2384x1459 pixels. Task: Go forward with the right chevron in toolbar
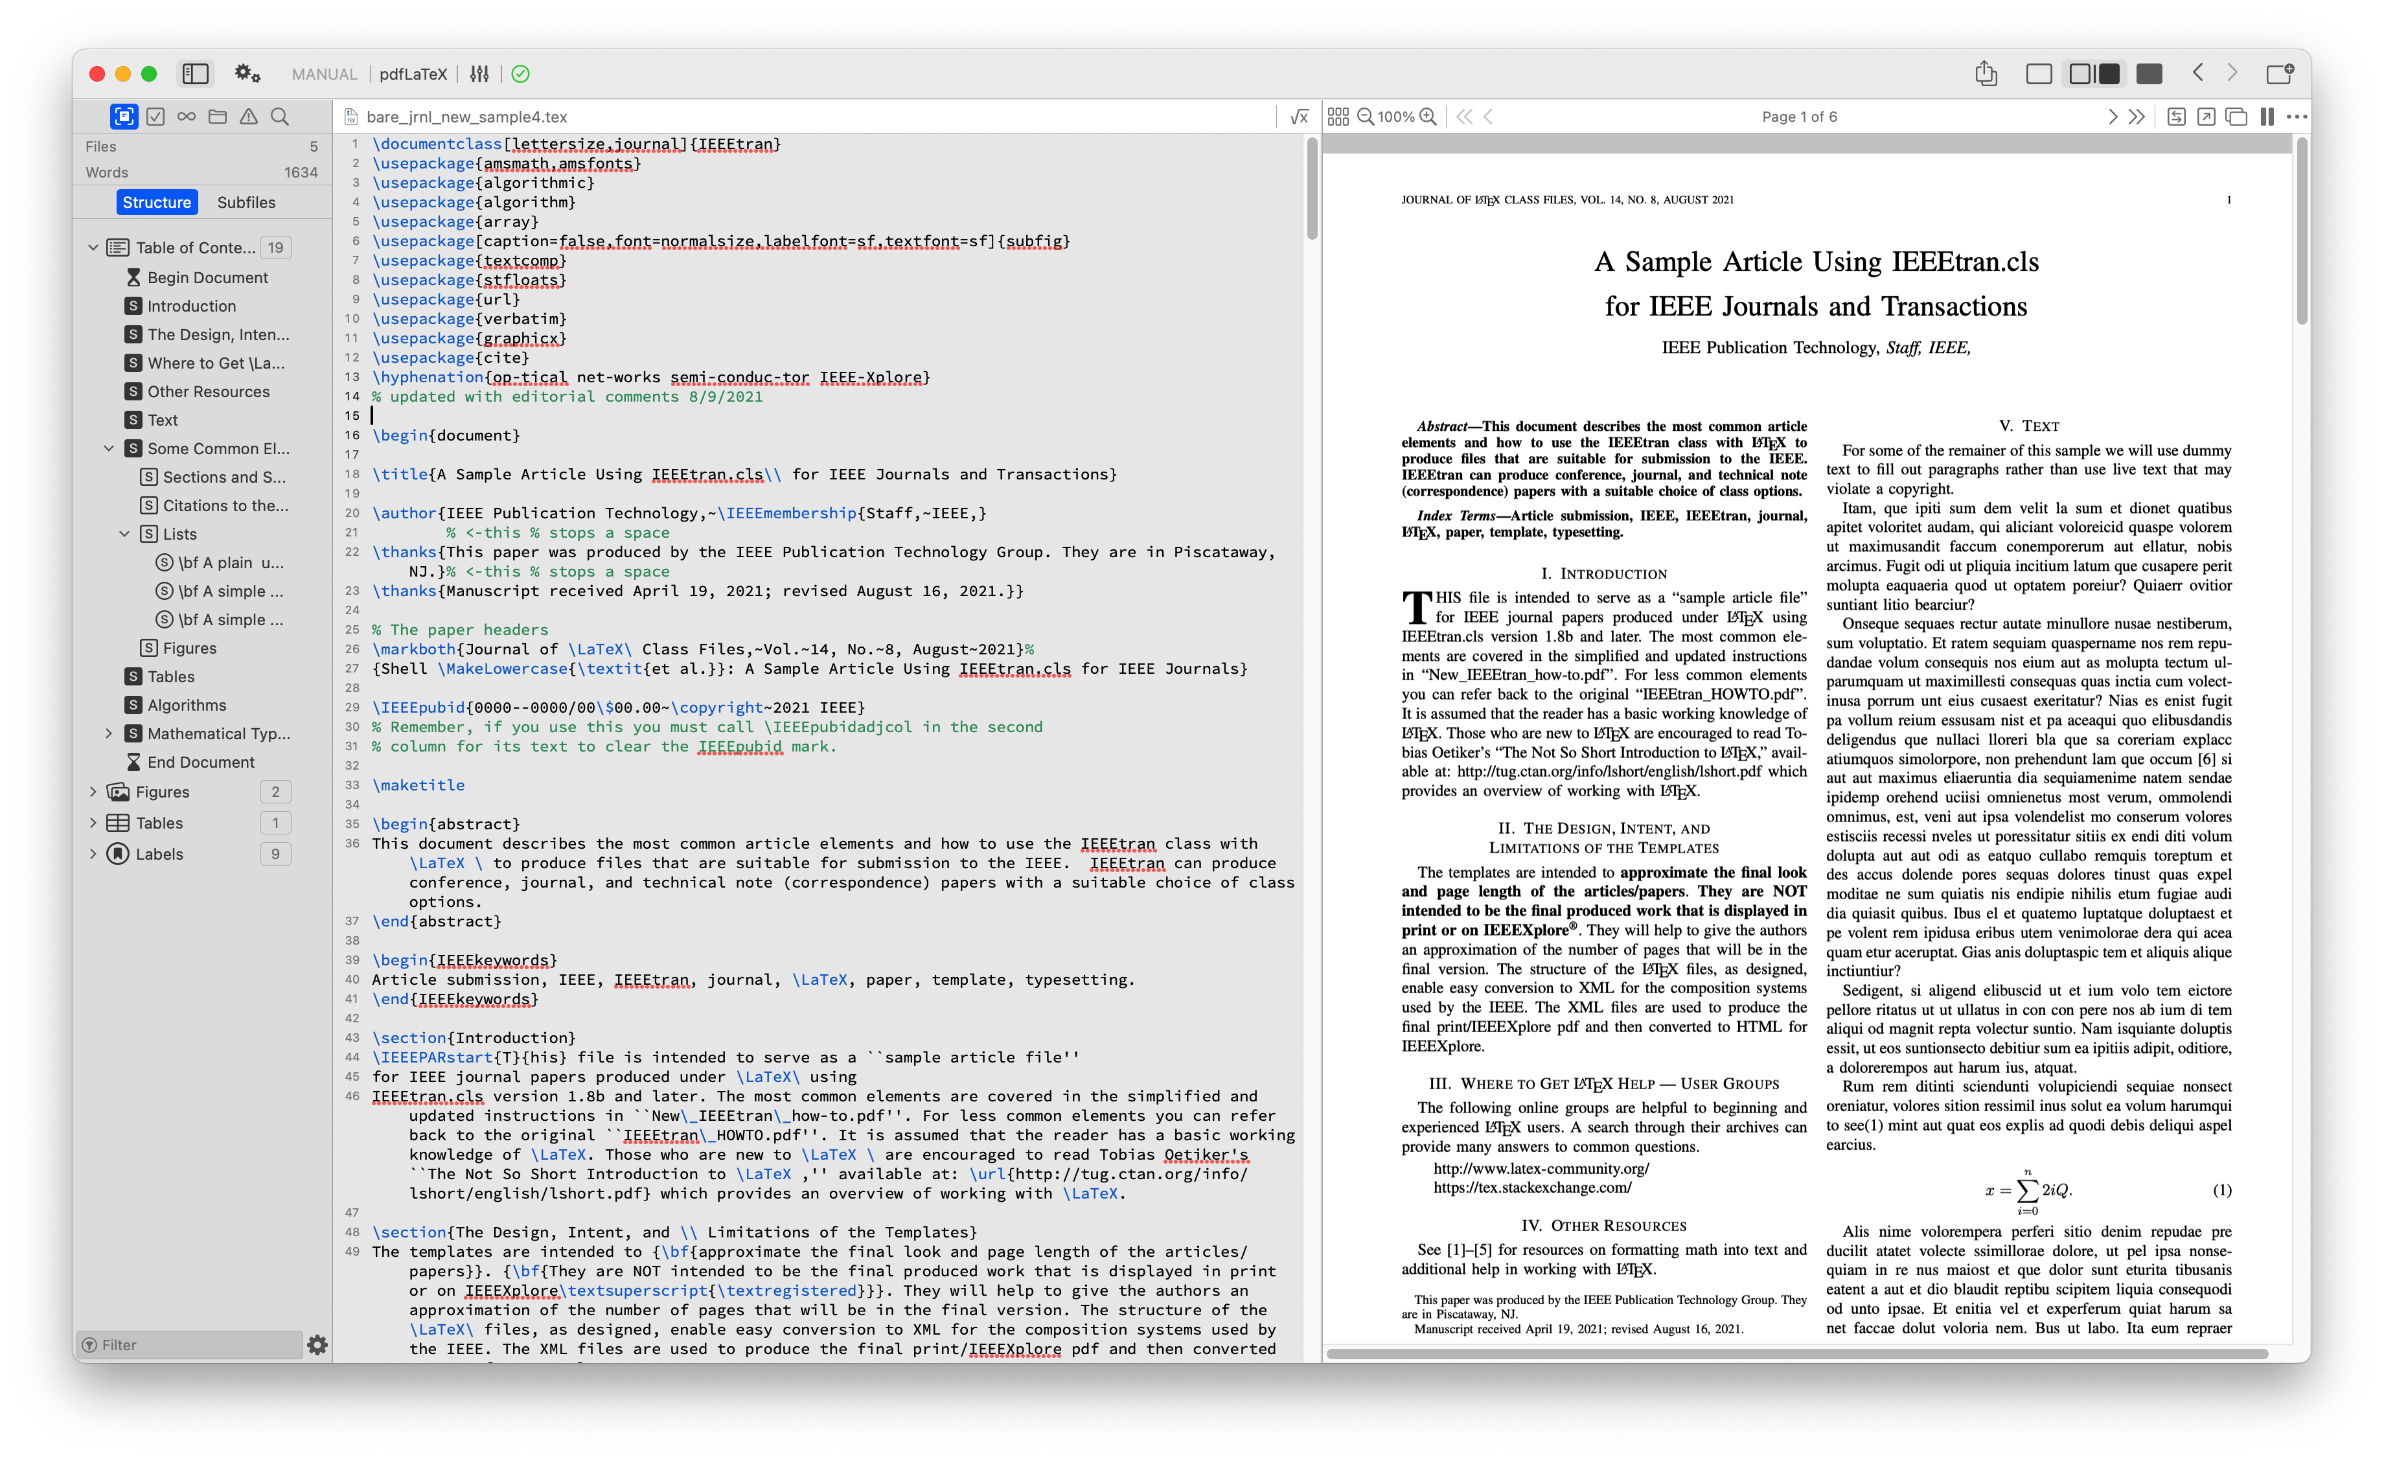[x=2232, y=73]
